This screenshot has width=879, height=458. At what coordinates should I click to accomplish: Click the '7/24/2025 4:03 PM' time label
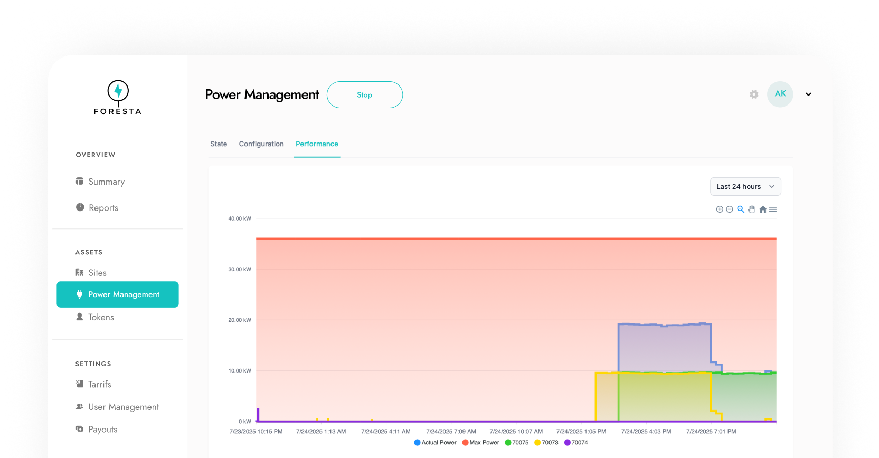646,432
